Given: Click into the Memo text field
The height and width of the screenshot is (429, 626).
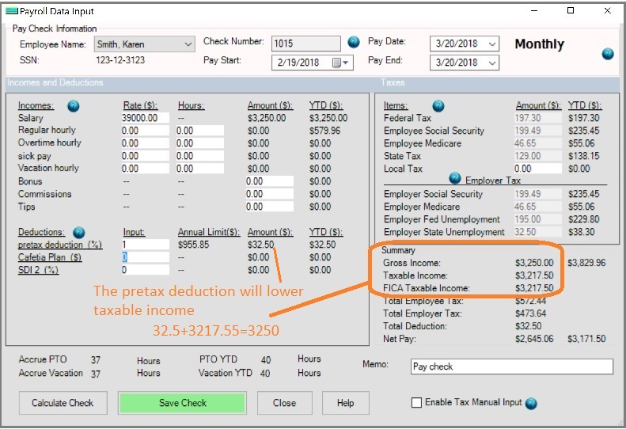Looking at the screenshot, I should click(x=511, y=367).
